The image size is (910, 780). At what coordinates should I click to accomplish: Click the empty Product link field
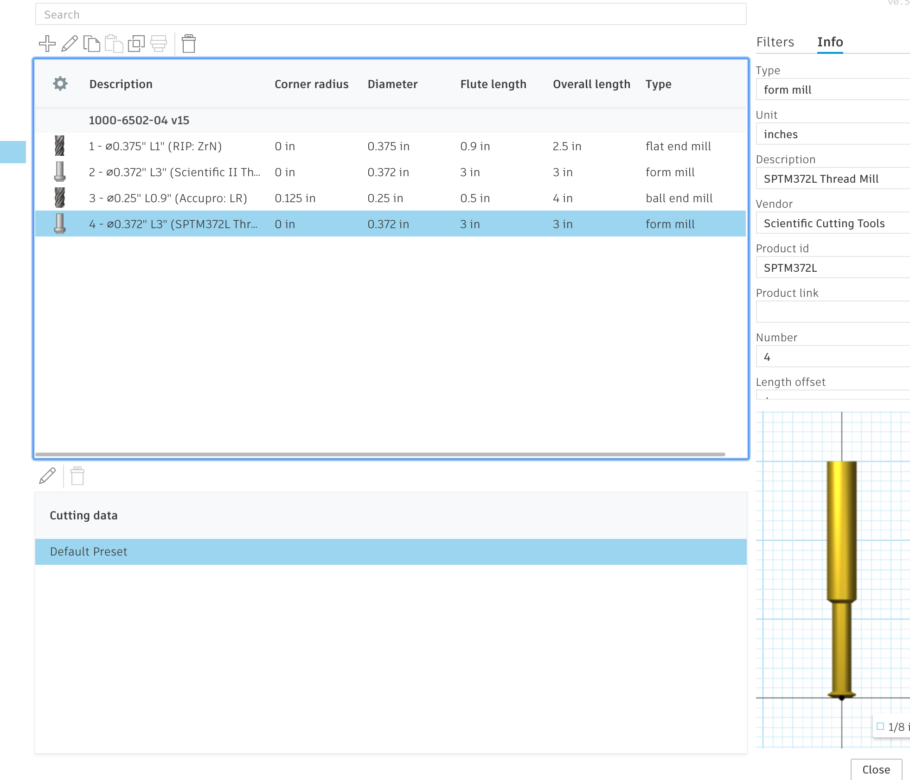coord(833,312)
